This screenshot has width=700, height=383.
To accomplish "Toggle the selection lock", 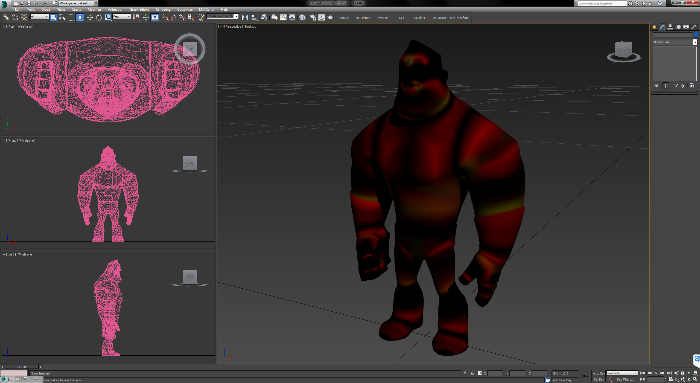I will point(472,373).
